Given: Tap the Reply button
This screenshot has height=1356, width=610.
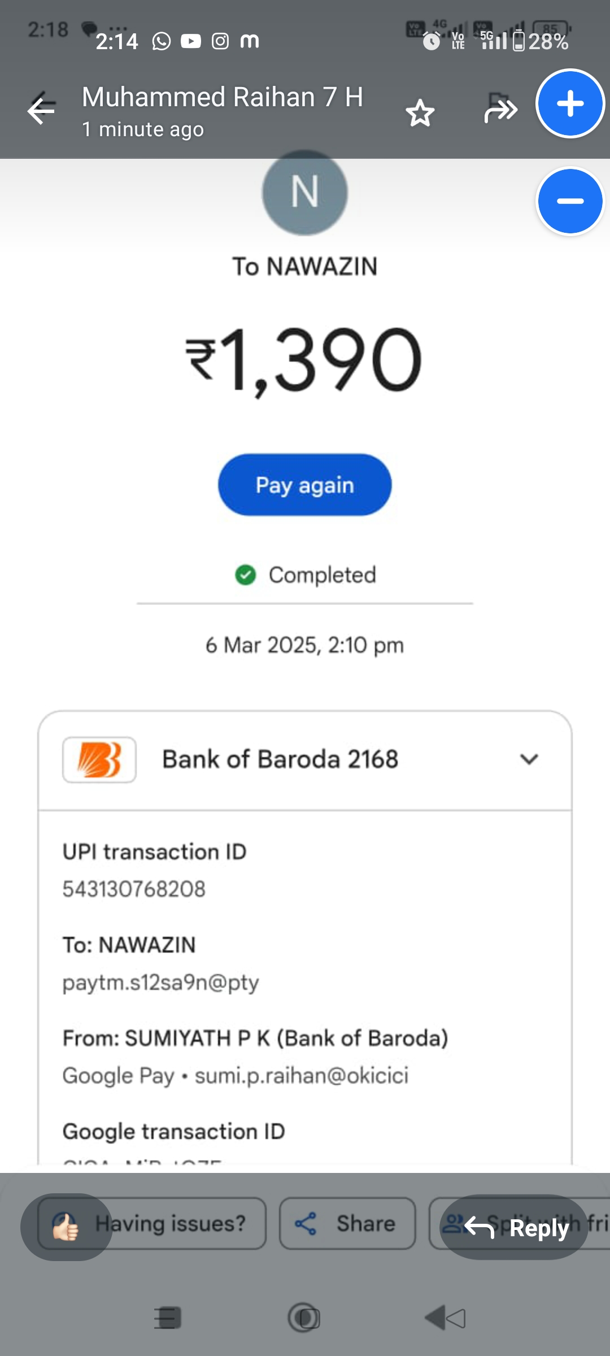Looking at the screenshot, I should pos(514,1228).
